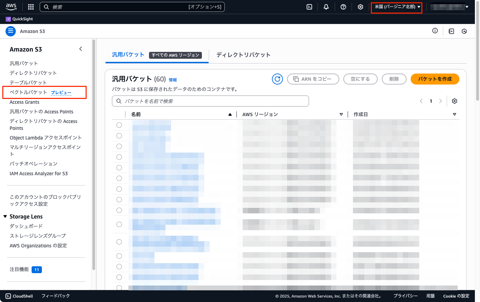Collapse the Storage Lens section
Image resolution: width=480 pixels, height=302 pixels.
5,216
